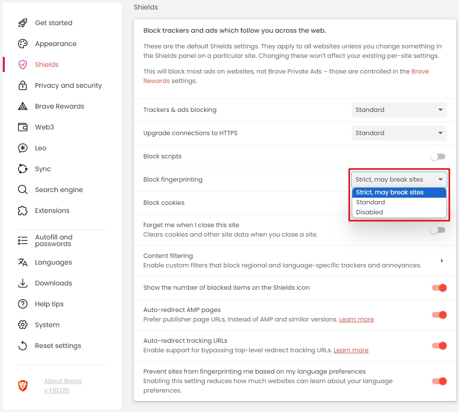Select Disabled in the fingerprinting list
Viewport: 459px width, 412px height.
click(x=369, y=212)
